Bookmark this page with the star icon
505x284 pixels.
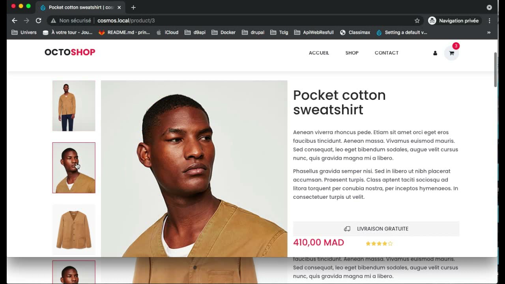417,21
